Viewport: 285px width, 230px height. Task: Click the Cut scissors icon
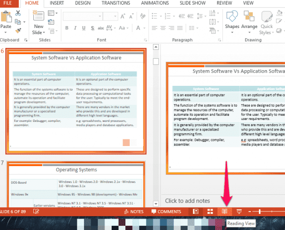(18, 13)
